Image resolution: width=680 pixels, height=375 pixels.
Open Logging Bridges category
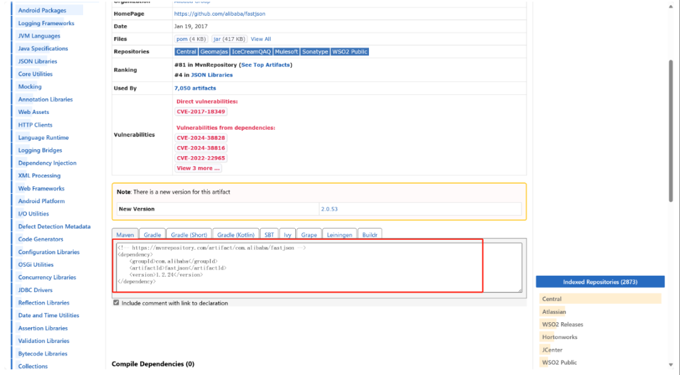click(40, 150)
